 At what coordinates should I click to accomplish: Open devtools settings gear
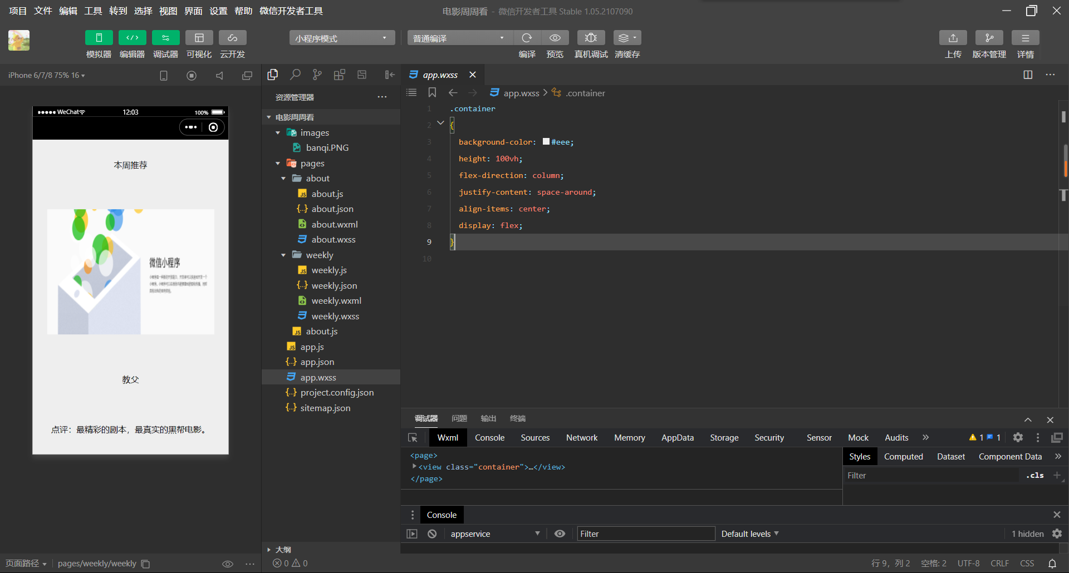click(x=1018, y=437)
